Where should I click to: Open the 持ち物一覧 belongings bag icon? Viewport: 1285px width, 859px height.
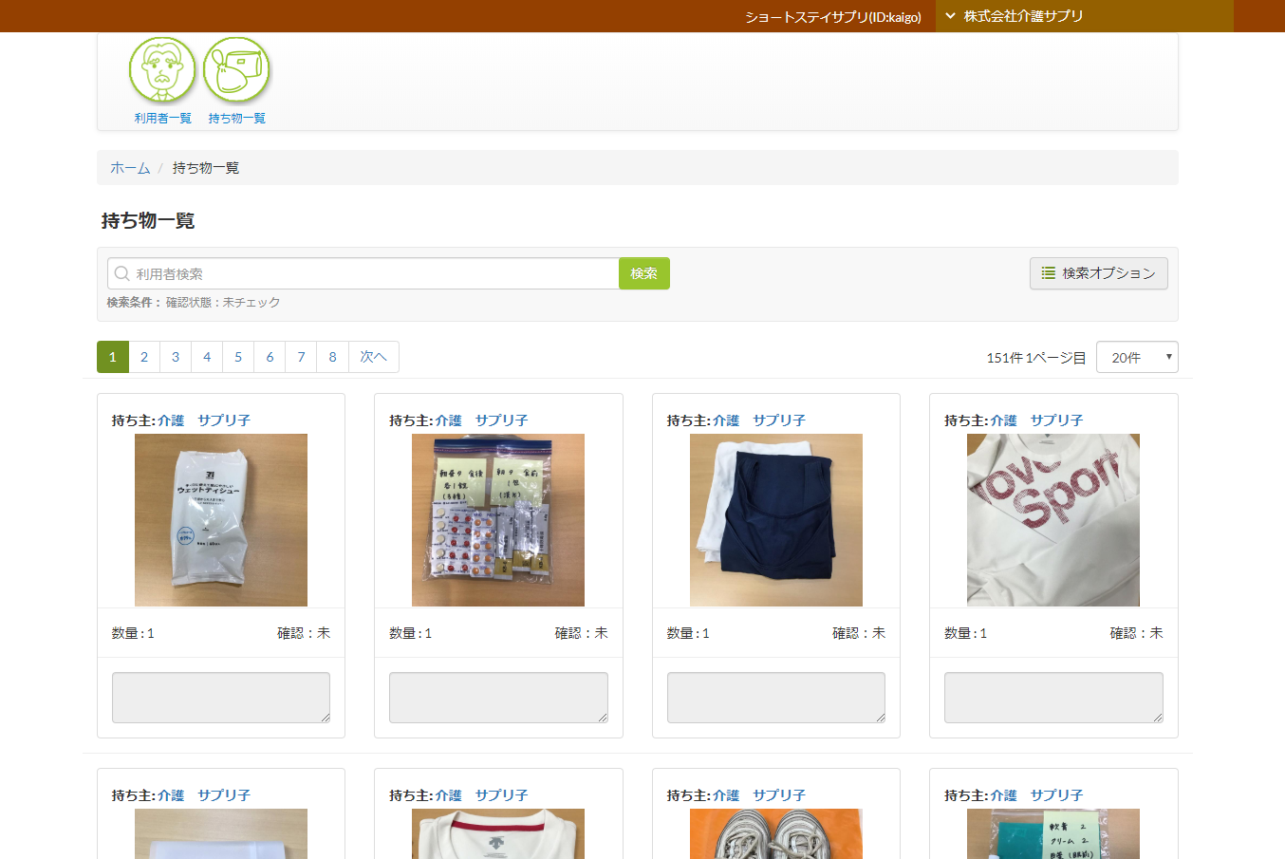point(236,70)
